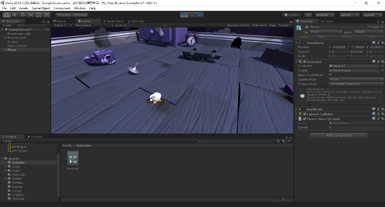
Task: Enable Apply Root Motion checkbox
Action: tap(331, 75)
